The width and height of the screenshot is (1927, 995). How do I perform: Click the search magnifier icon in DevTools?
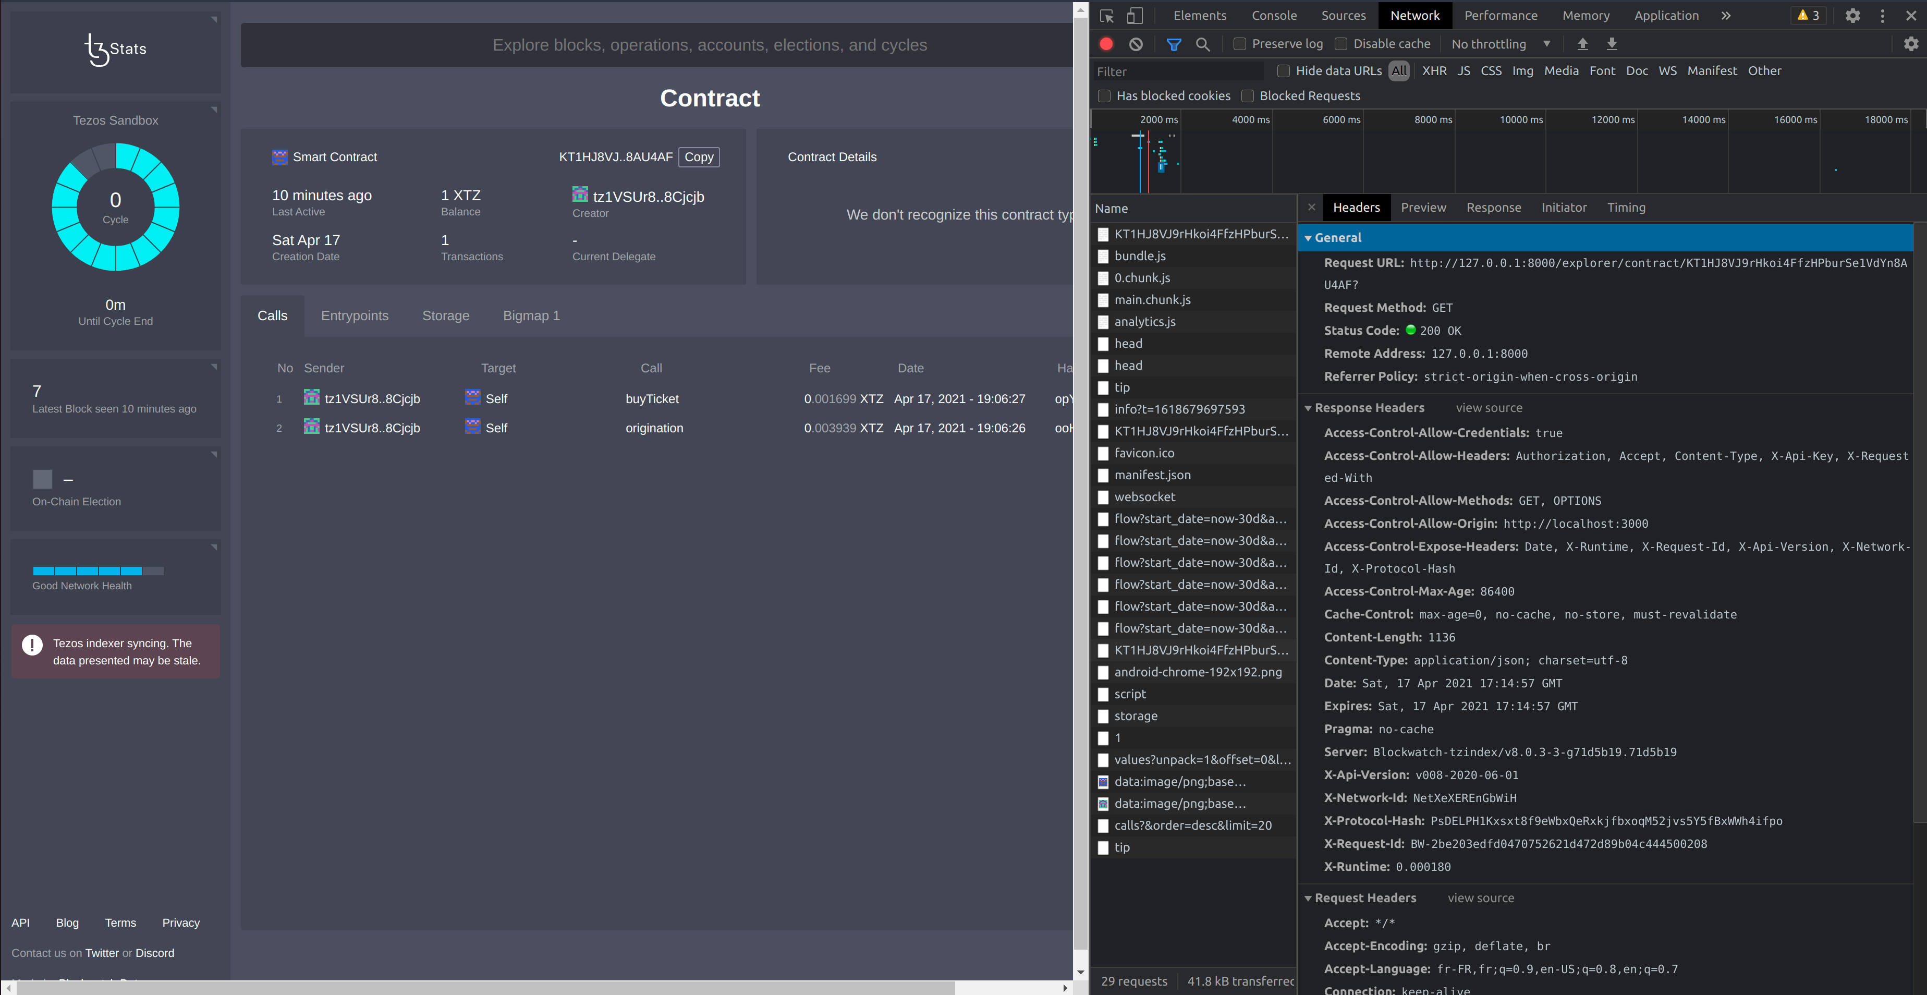coord(1201,44)
